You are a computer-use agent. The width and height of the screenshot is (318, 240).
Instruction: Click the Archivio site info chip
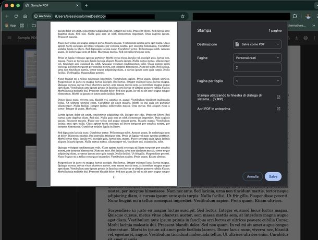pos(42,16)
